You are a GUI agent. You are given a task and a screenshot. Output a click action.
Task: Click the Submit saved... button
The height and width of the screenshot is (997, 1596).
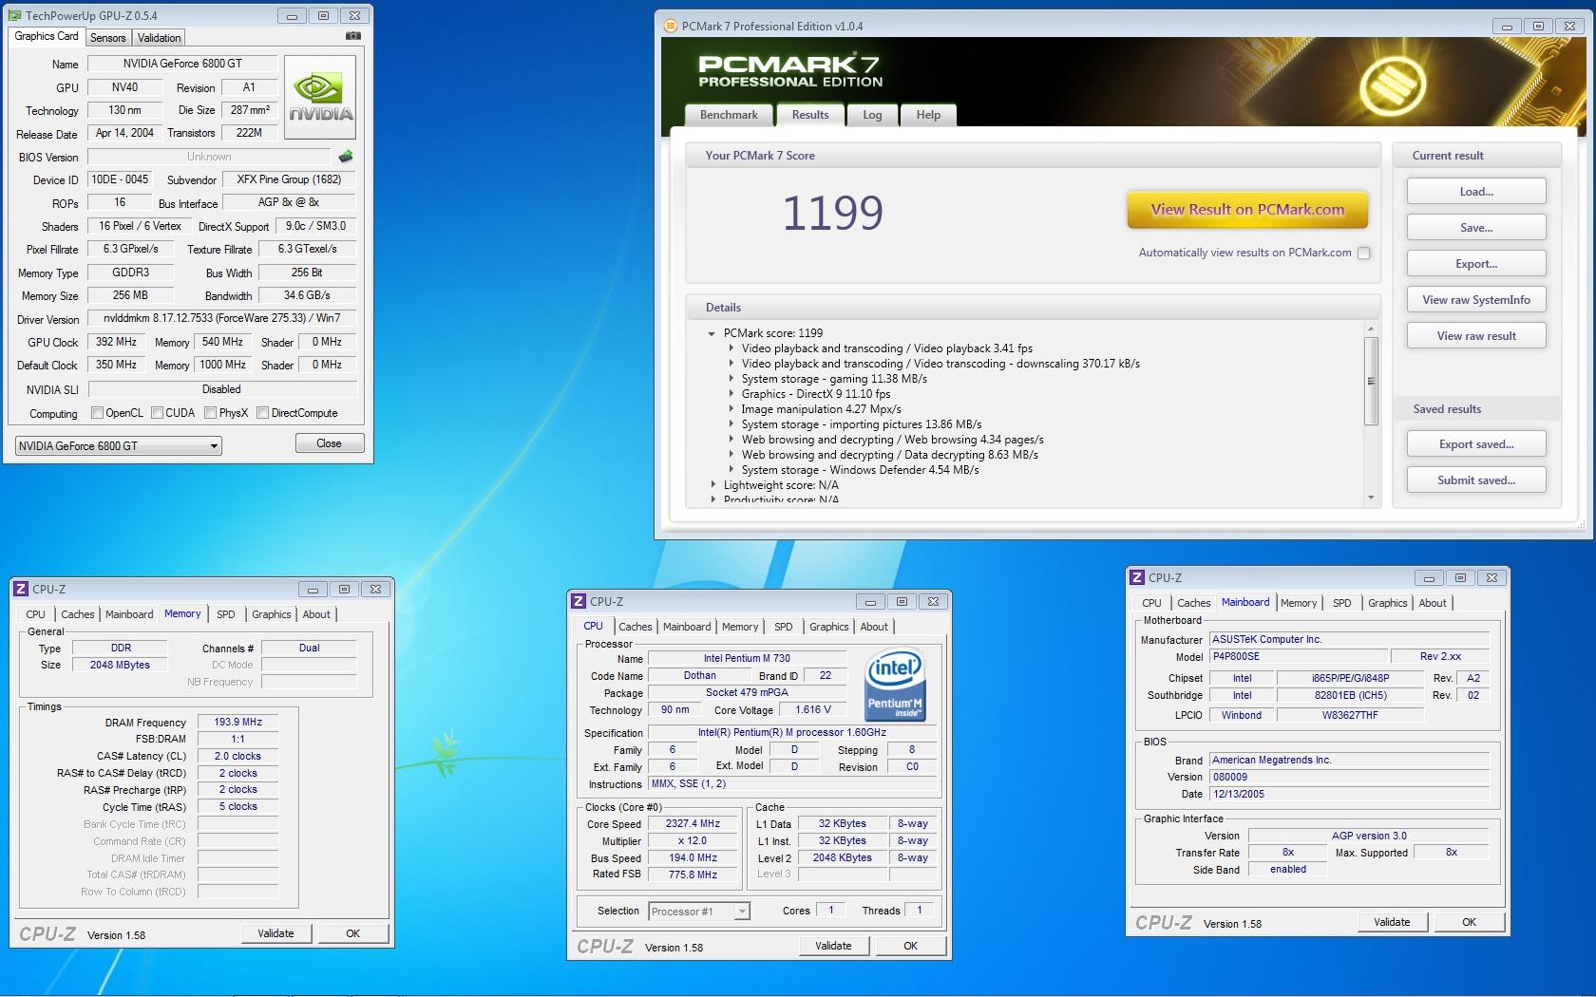point(1476,480)
